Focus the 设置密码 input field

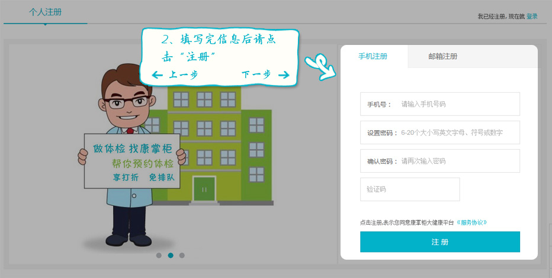click(x=439, y=132)
